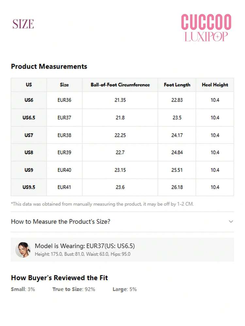Viewport: 245px width, 326px height.
Task: Click the Small 3% fit label
Action: point(23,289)
